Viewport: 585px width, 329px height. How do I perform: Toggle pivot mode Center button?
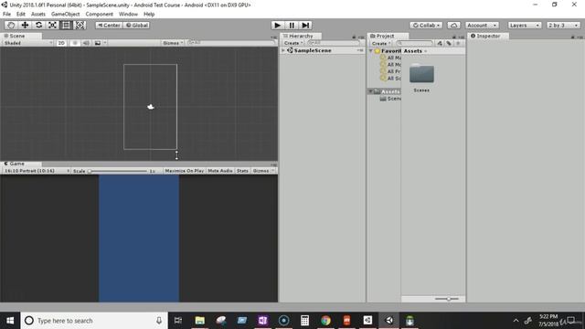[x=109, y=25]
